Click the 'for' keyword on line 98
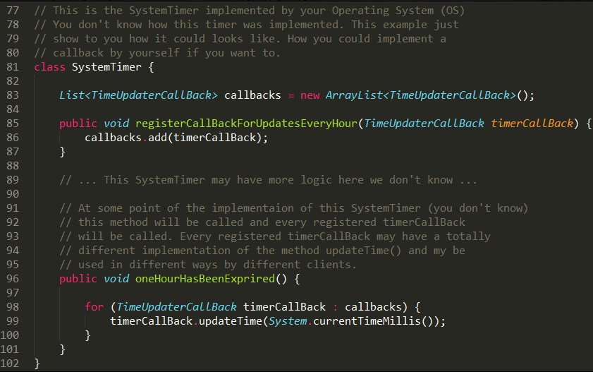This screenshot has width=593, height=372. [94, 307]
